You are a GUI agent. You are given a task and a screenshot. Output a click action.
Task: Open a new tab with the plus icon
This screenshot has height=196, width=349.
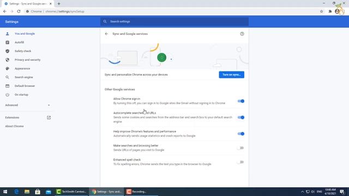click(59, 4)
